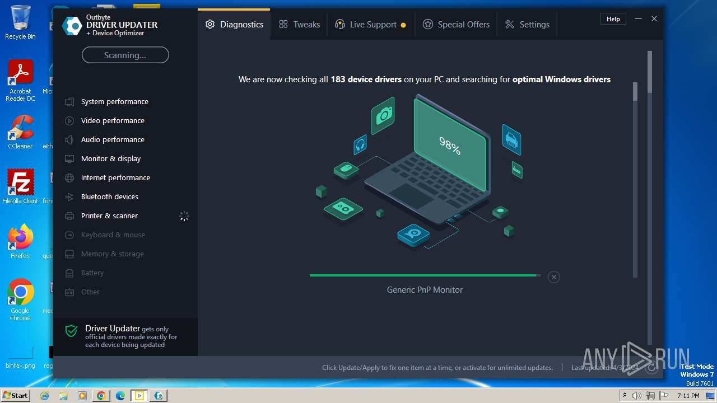This screenshot has width=717, height=403.
Task: Open Google Chrome desktop shortcut
Action: pos(20,300)
